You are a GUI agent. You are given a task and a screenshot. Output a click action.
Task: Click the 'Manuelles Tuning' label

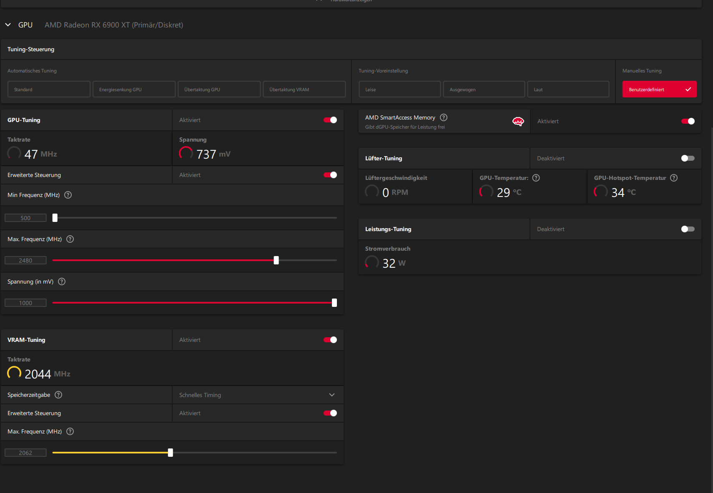(642, 71)
